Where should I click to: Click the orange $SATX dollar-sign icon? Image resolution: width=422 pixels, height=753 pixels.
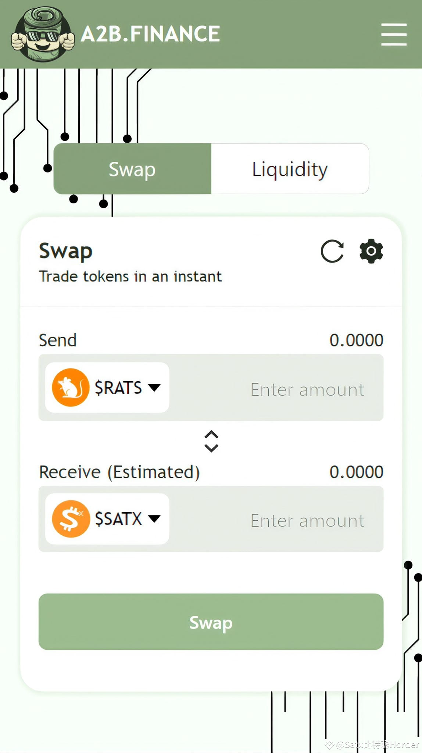(70, 518)
